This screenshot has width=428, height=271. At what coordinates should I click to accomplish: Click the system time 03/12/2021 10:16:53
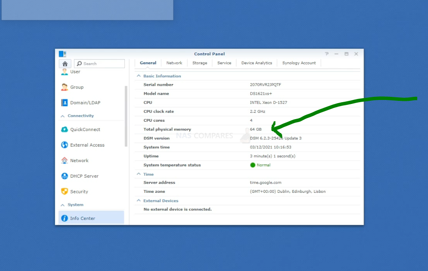click(271, 147)
